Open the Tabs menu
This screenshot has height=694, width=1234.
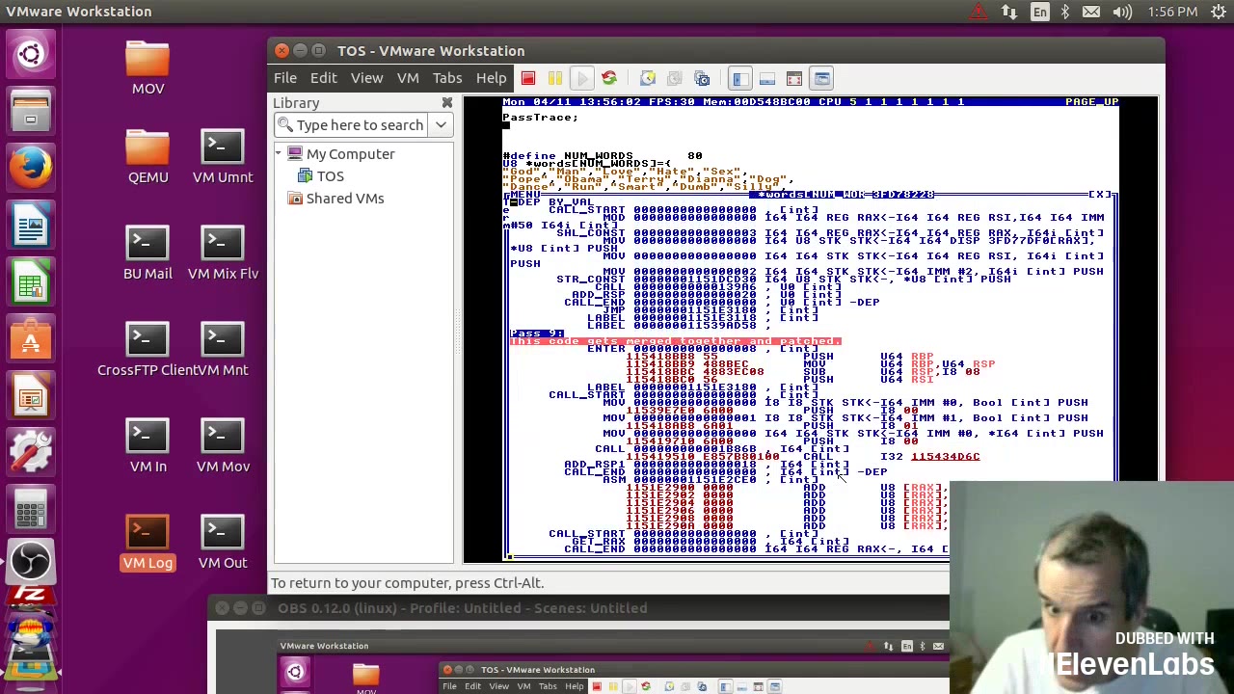pos(447,78)
